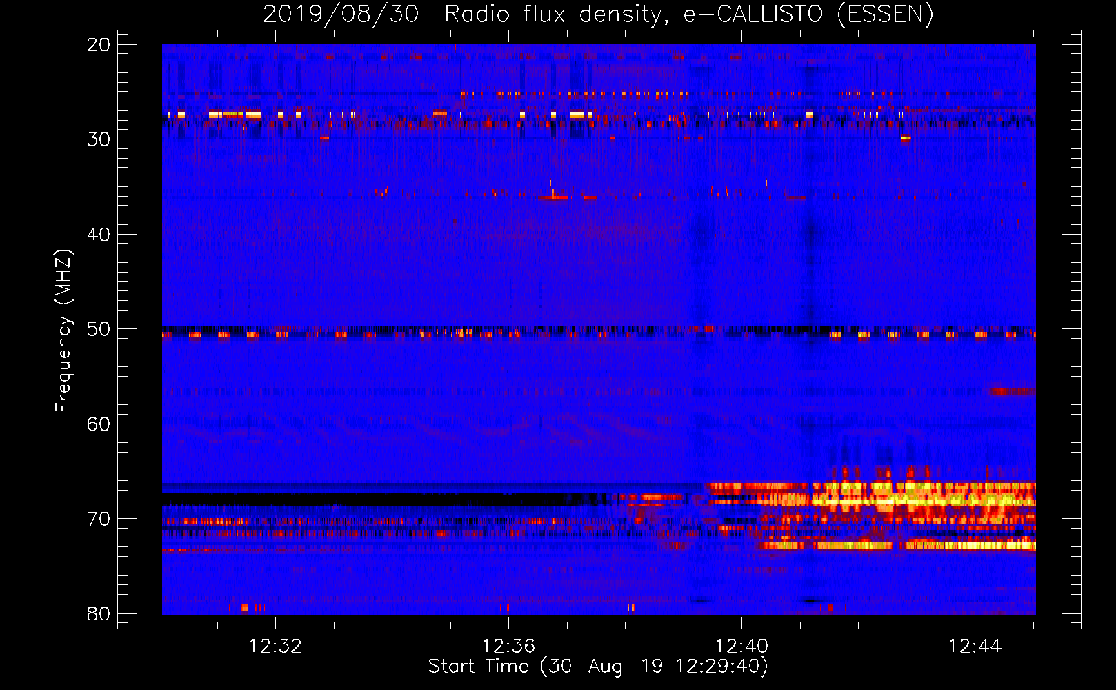Click the 70 MHz frequency tick label
This screenshot has height=690, width=1116.
99,519
